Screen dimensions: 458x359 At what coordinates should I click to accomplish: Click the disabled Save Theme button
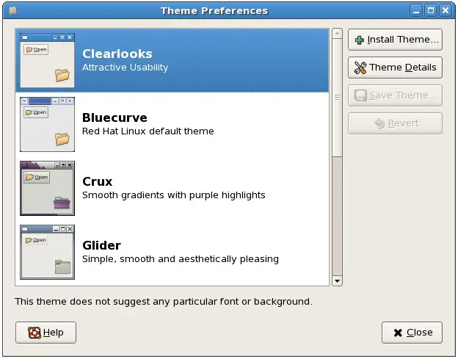[395, 95]
